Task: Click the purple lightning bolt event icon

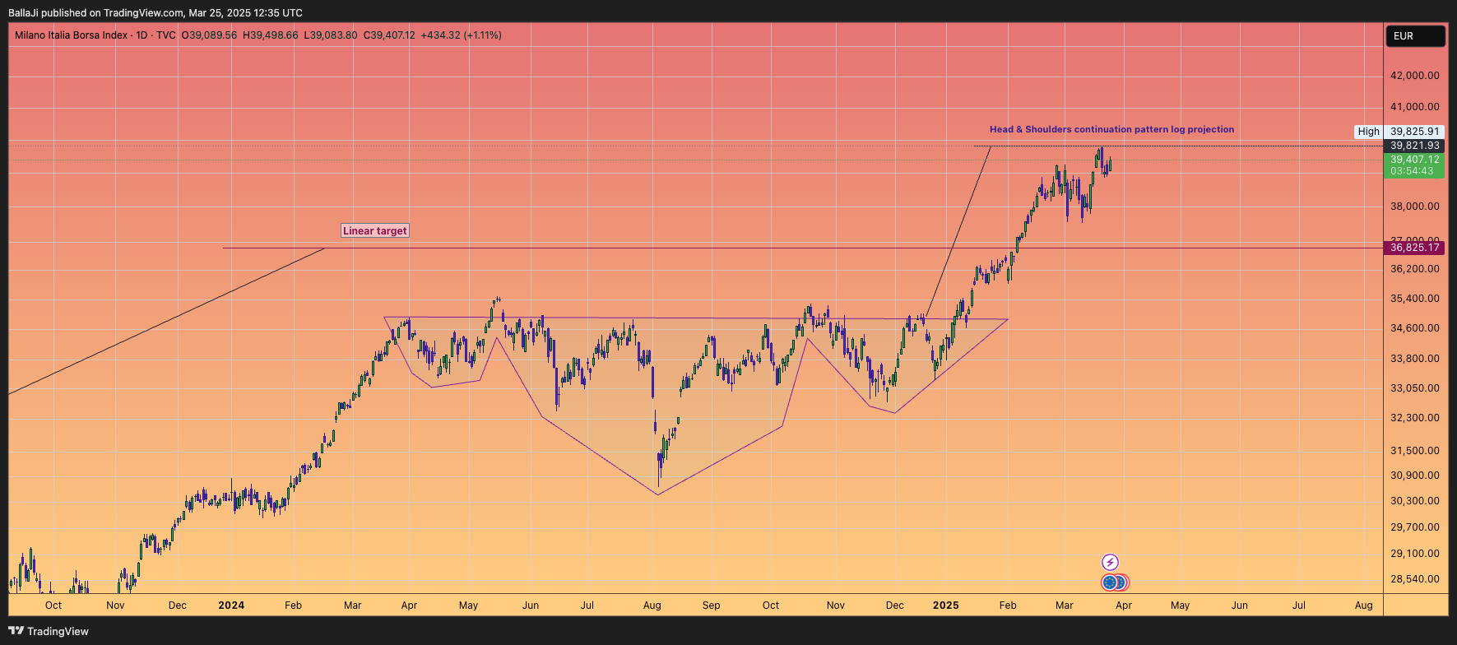Action: tap(1110, 563)
